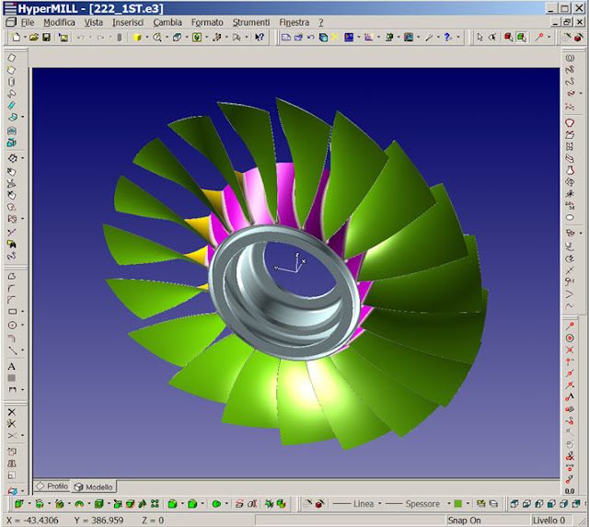Click the Save floppy disk icon
Screen dimensions: 589x527
pyautogui.click(x=47, y=37)
